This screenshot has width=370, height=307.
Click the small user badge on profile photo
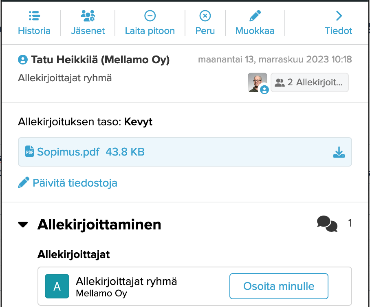(x=264, y=89)
